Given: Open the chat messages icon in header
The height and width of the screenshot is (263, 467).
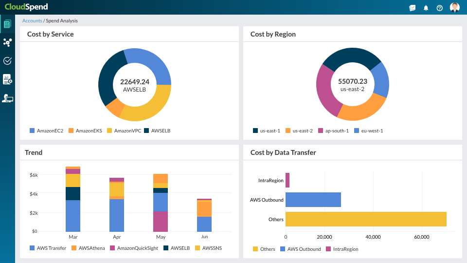Looking at the screenshot, I should click(x=412, y=8).
